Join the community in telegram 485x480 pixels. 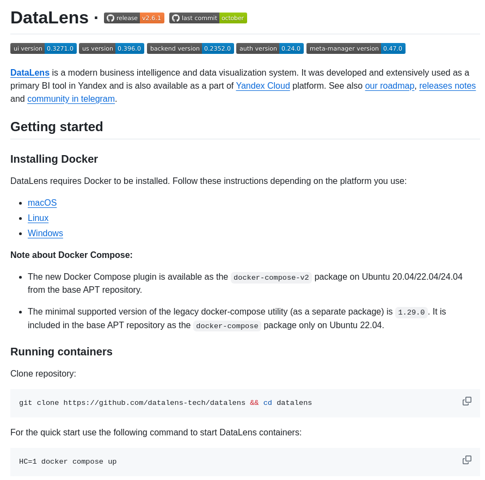71,99
